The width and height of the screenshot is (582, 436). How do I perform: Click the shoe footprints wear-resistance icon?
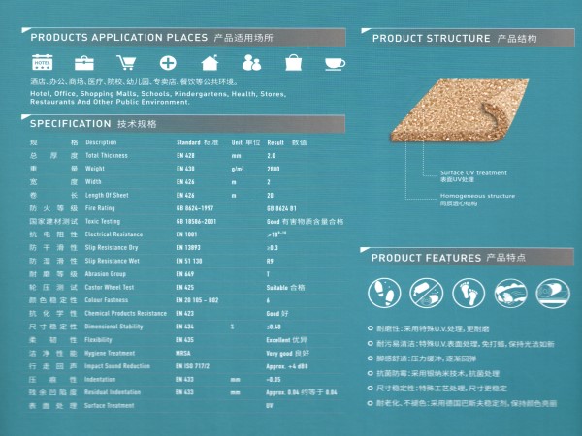(384, 292)
